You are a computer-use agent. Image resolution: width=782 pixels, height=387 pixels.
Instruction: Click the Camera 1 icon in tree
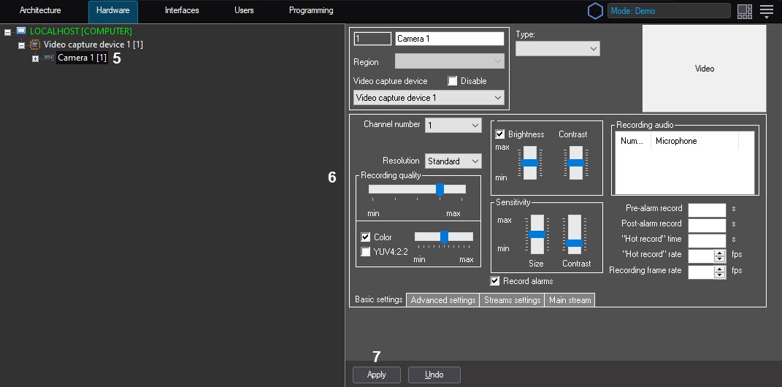48,58
